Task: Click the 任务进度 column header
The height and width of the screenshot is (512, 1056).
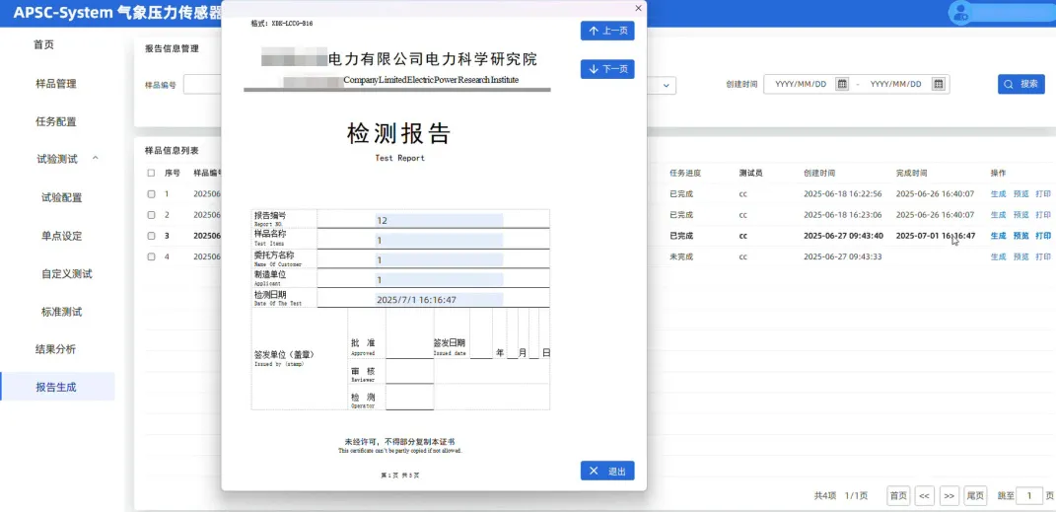Action: 685,174
